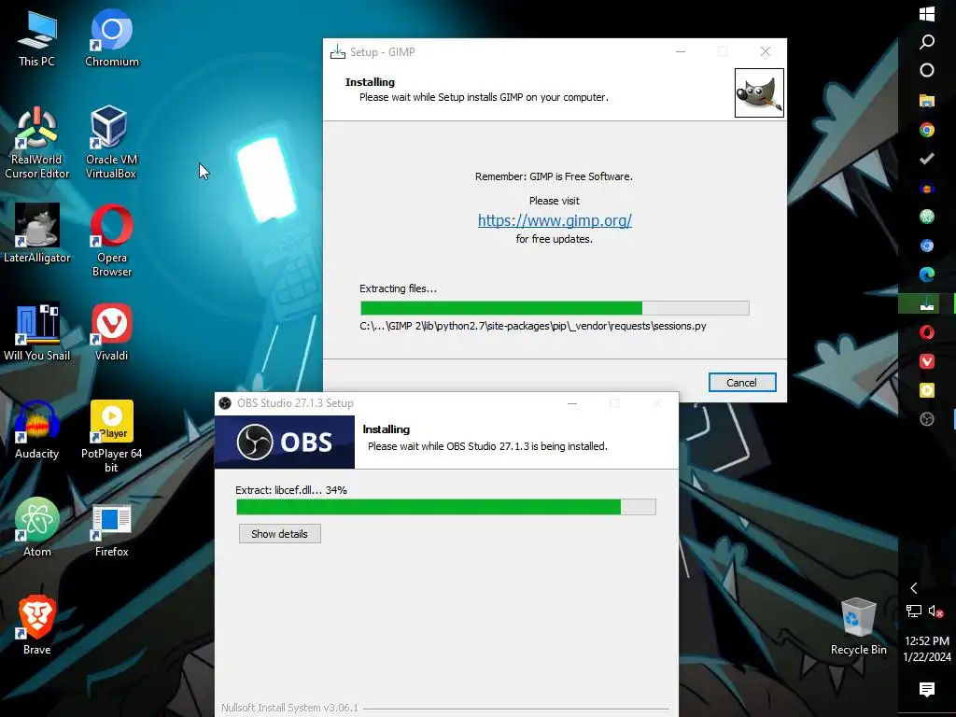
Task: Click the GIMP "Installing" heading
Action: (x=370, y=82)
